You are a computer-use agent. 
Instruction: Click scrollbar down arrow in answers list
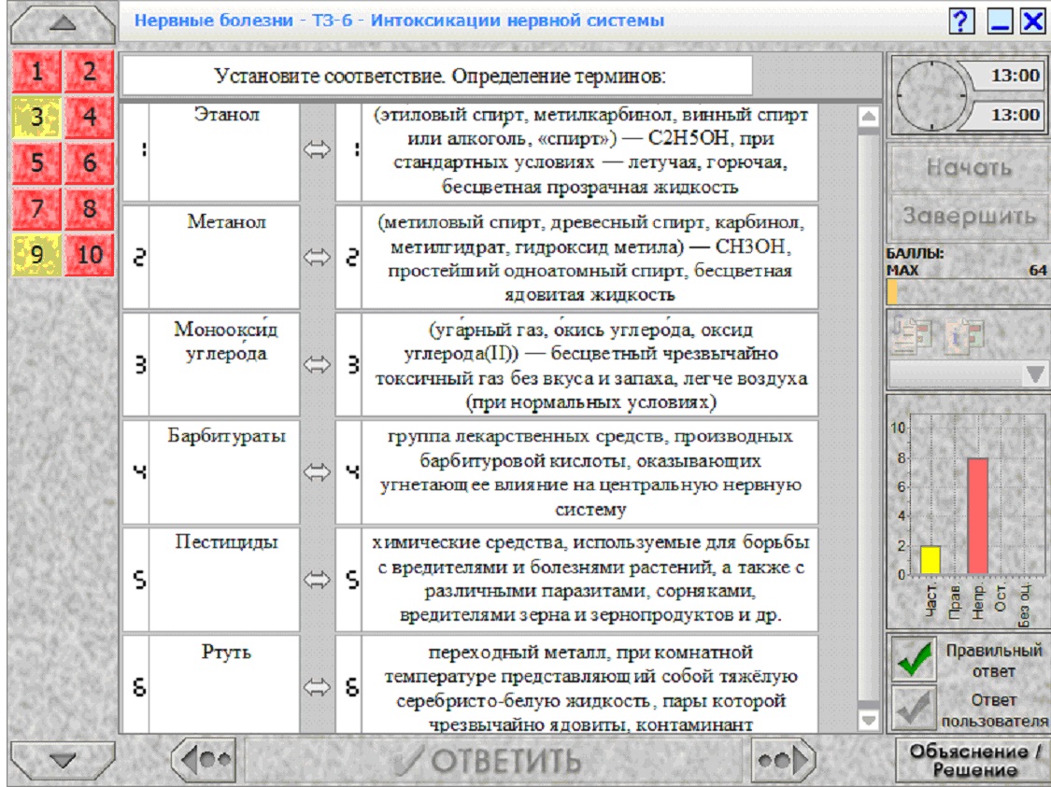(868, 721)
